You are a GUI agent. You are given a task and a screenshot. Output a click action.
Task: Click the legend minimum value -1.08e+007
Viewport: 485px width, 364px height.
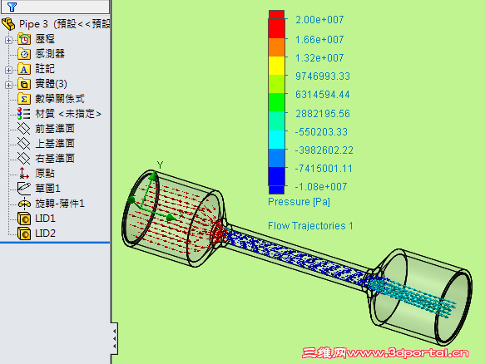[321, 187]
